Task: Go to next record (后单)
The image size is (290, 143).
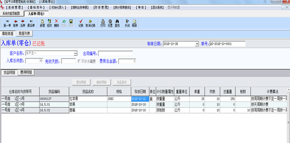Action: point(23,23)
